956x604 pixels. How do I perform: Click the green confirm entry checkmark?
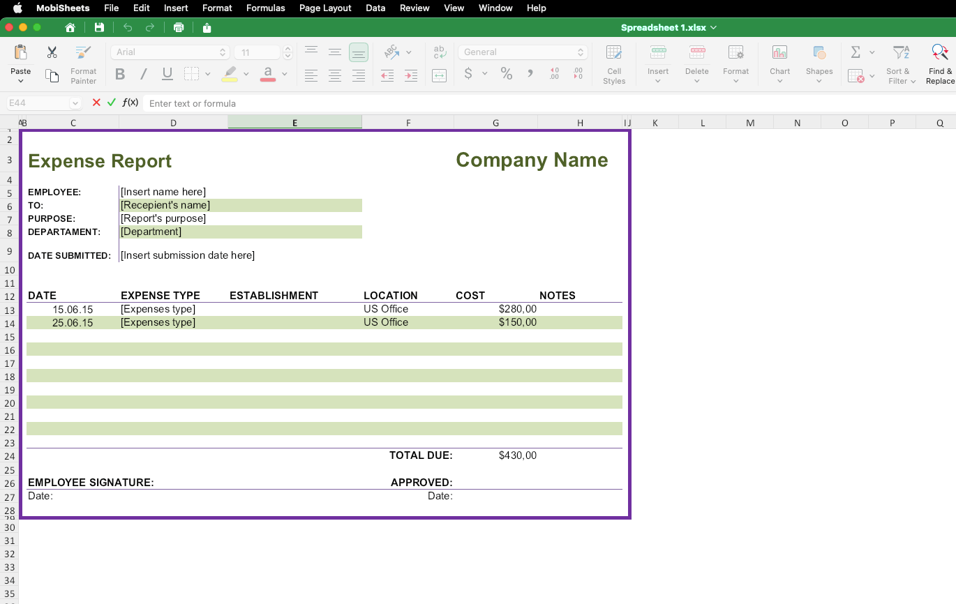click(112, 103)
